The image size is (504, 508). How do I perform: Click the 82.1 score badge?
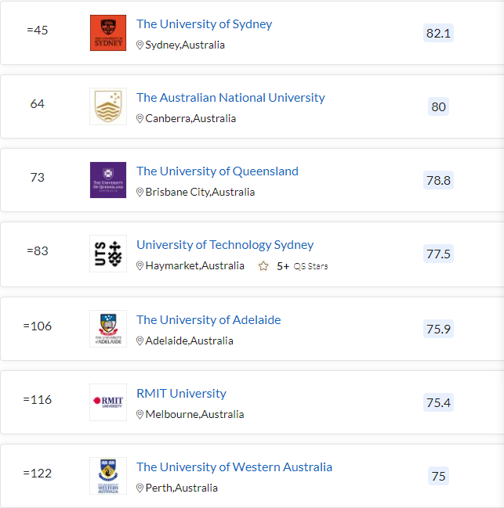pos(438,33)
